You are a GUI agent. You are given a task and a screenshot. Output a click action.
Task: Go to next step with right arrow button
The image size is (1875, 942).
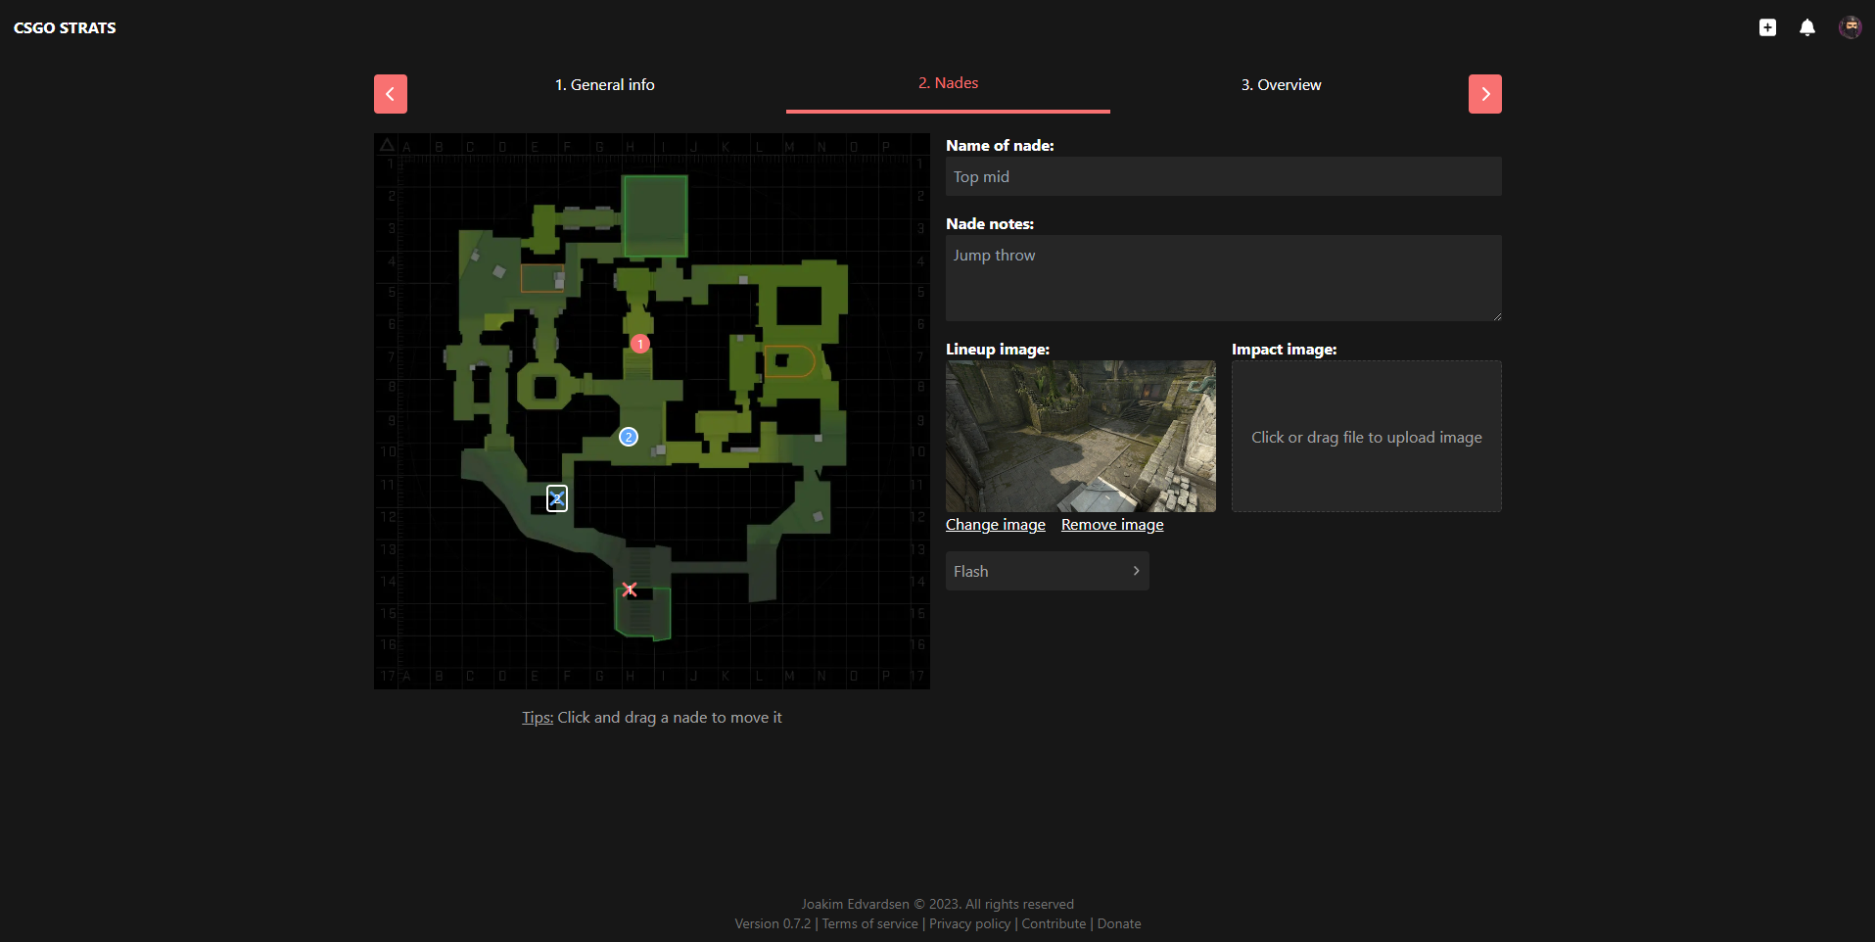tap(1485, 94)
